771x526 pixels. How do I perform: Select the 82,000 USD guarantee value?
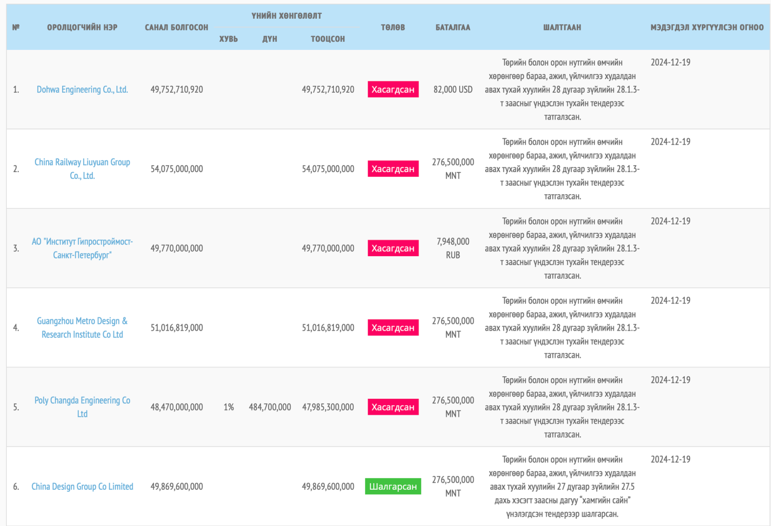[453, 90]
